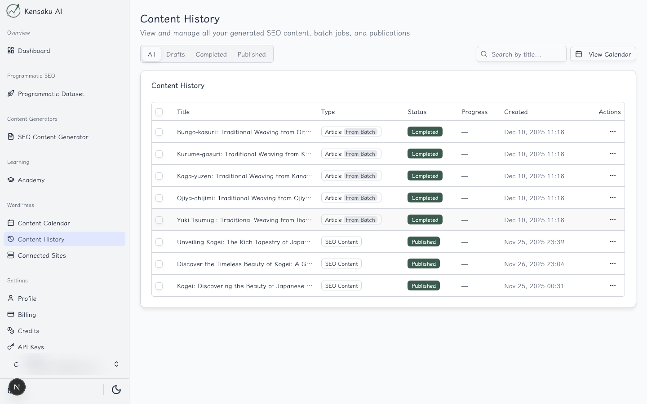The image size is (647, 404).
Task: Click the View Calendar button
Action: [603, 54]
